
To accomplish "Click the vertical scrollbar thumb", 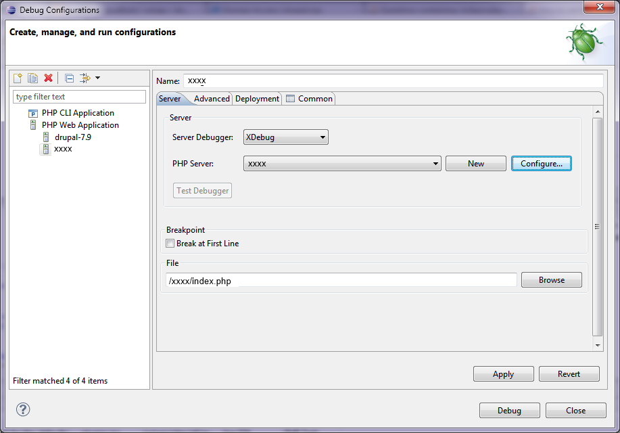I will click(598, 227).
